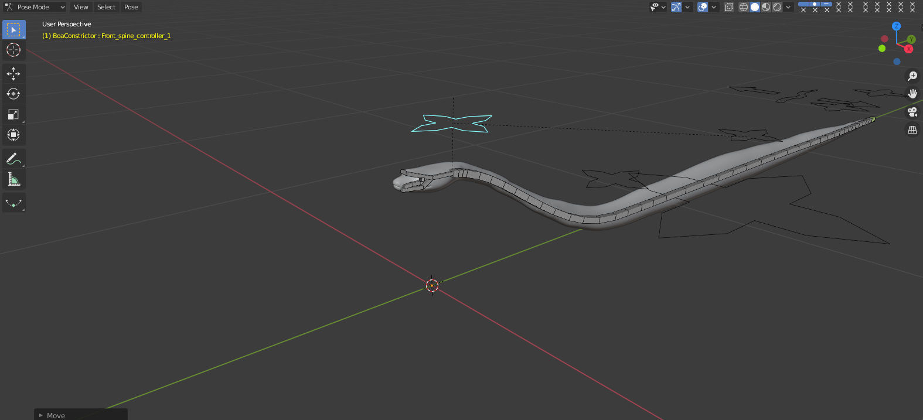
Task: Snap view to the red X axis
Action: [909, 49]
